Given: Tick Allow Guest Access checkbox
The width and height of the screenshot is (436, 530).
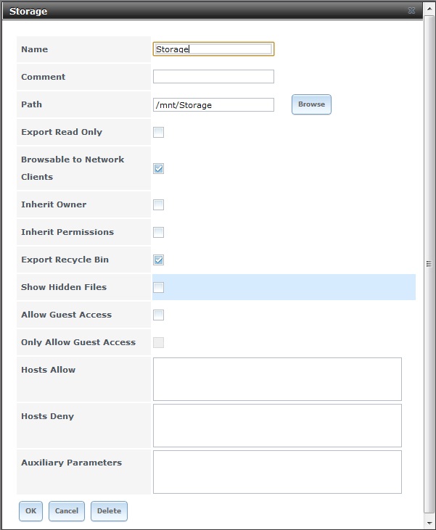Looking at the screenshot, I should coord(158,315).
